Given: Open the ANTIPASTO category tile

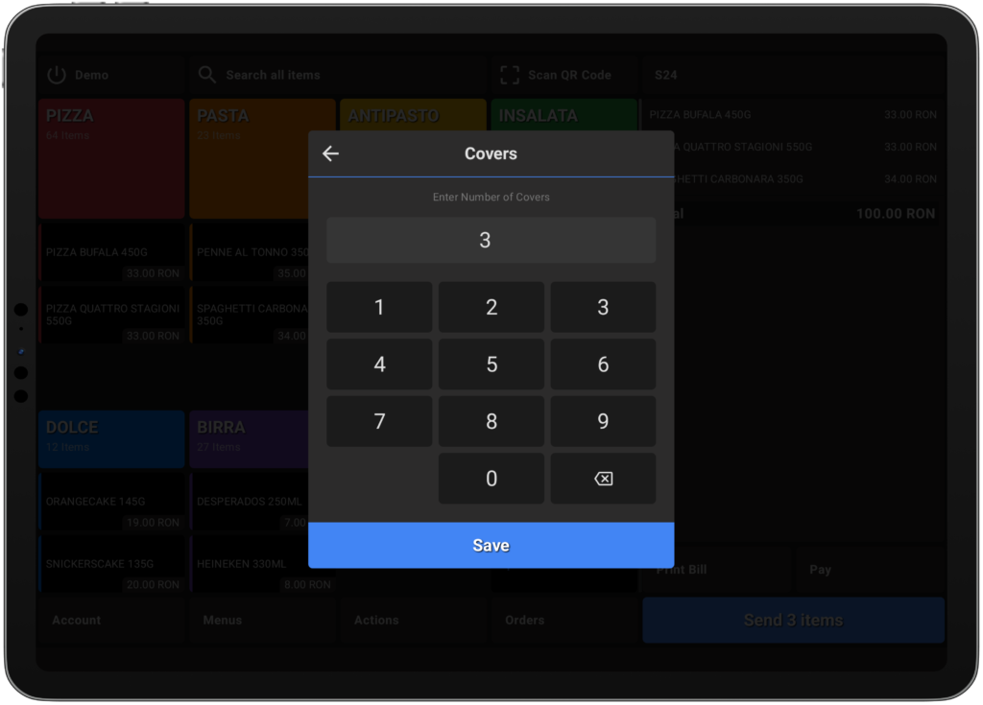Looking at the screenshot, I should pyautogui.click(x=413, y=115).
